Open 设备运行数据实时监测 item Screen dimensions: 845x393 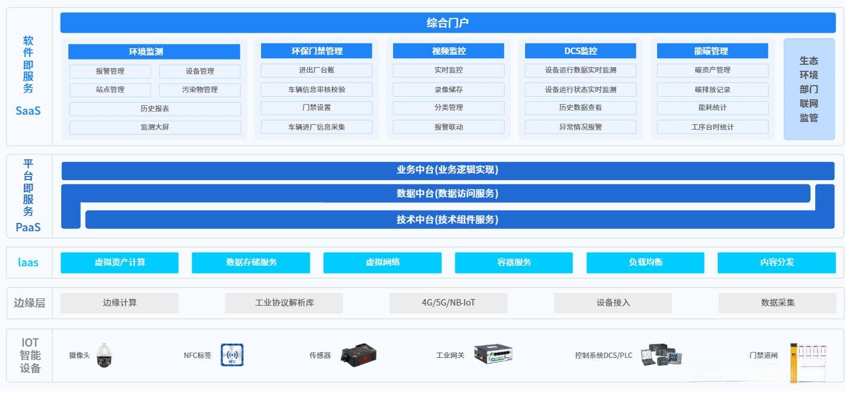coord(580,70)
